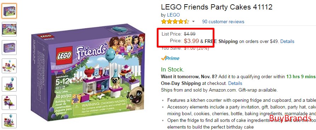The width and height of the screenshot is (316, 130).
Task: Open One-Day Shipping Details link
Action: tap(235, 83)
